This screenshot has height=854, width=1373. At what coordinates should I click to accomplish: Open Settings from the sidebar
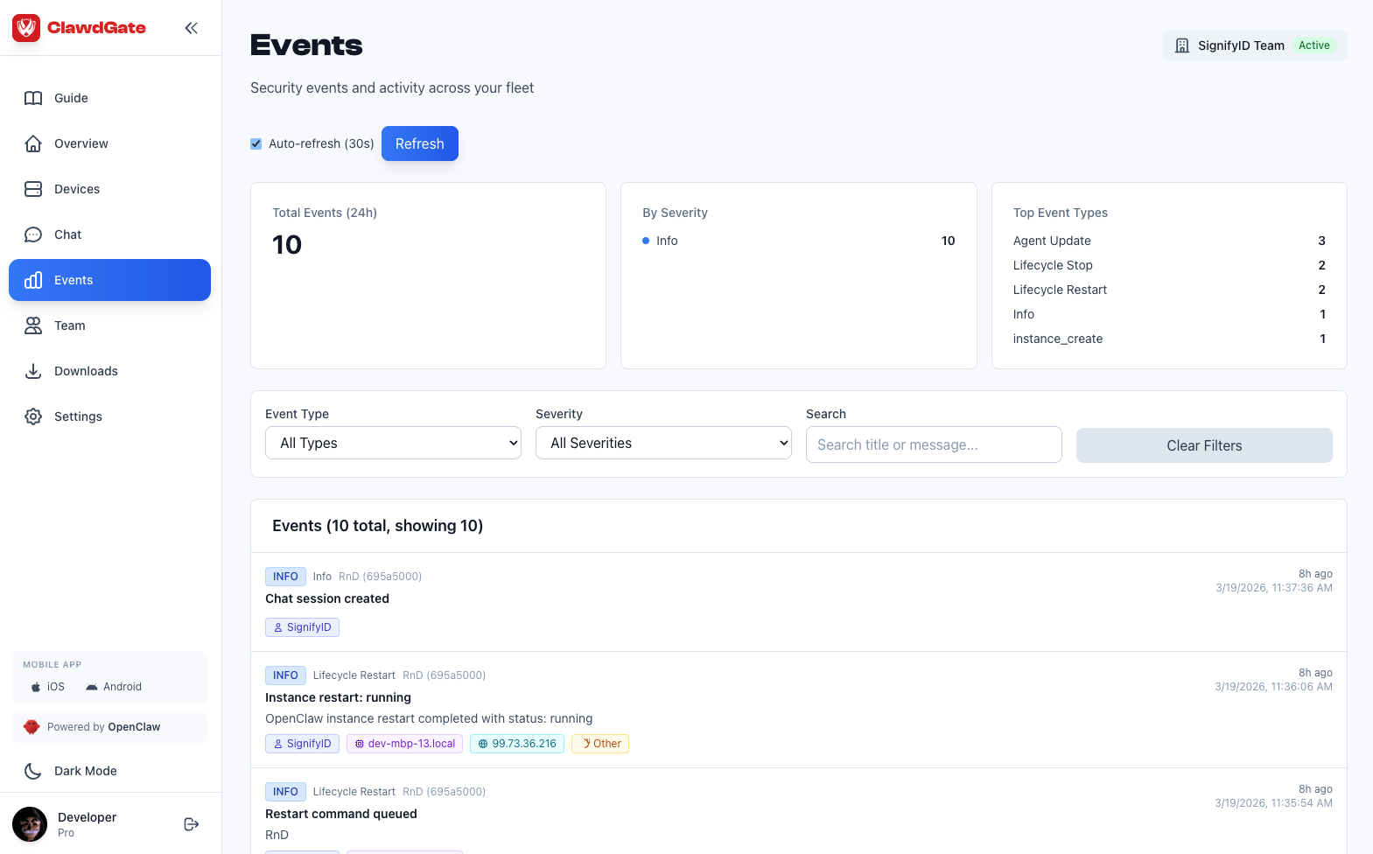point(109,416)
